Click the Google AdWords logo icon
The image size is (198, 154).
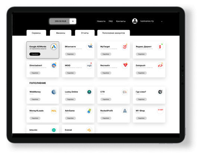(54, 47)
